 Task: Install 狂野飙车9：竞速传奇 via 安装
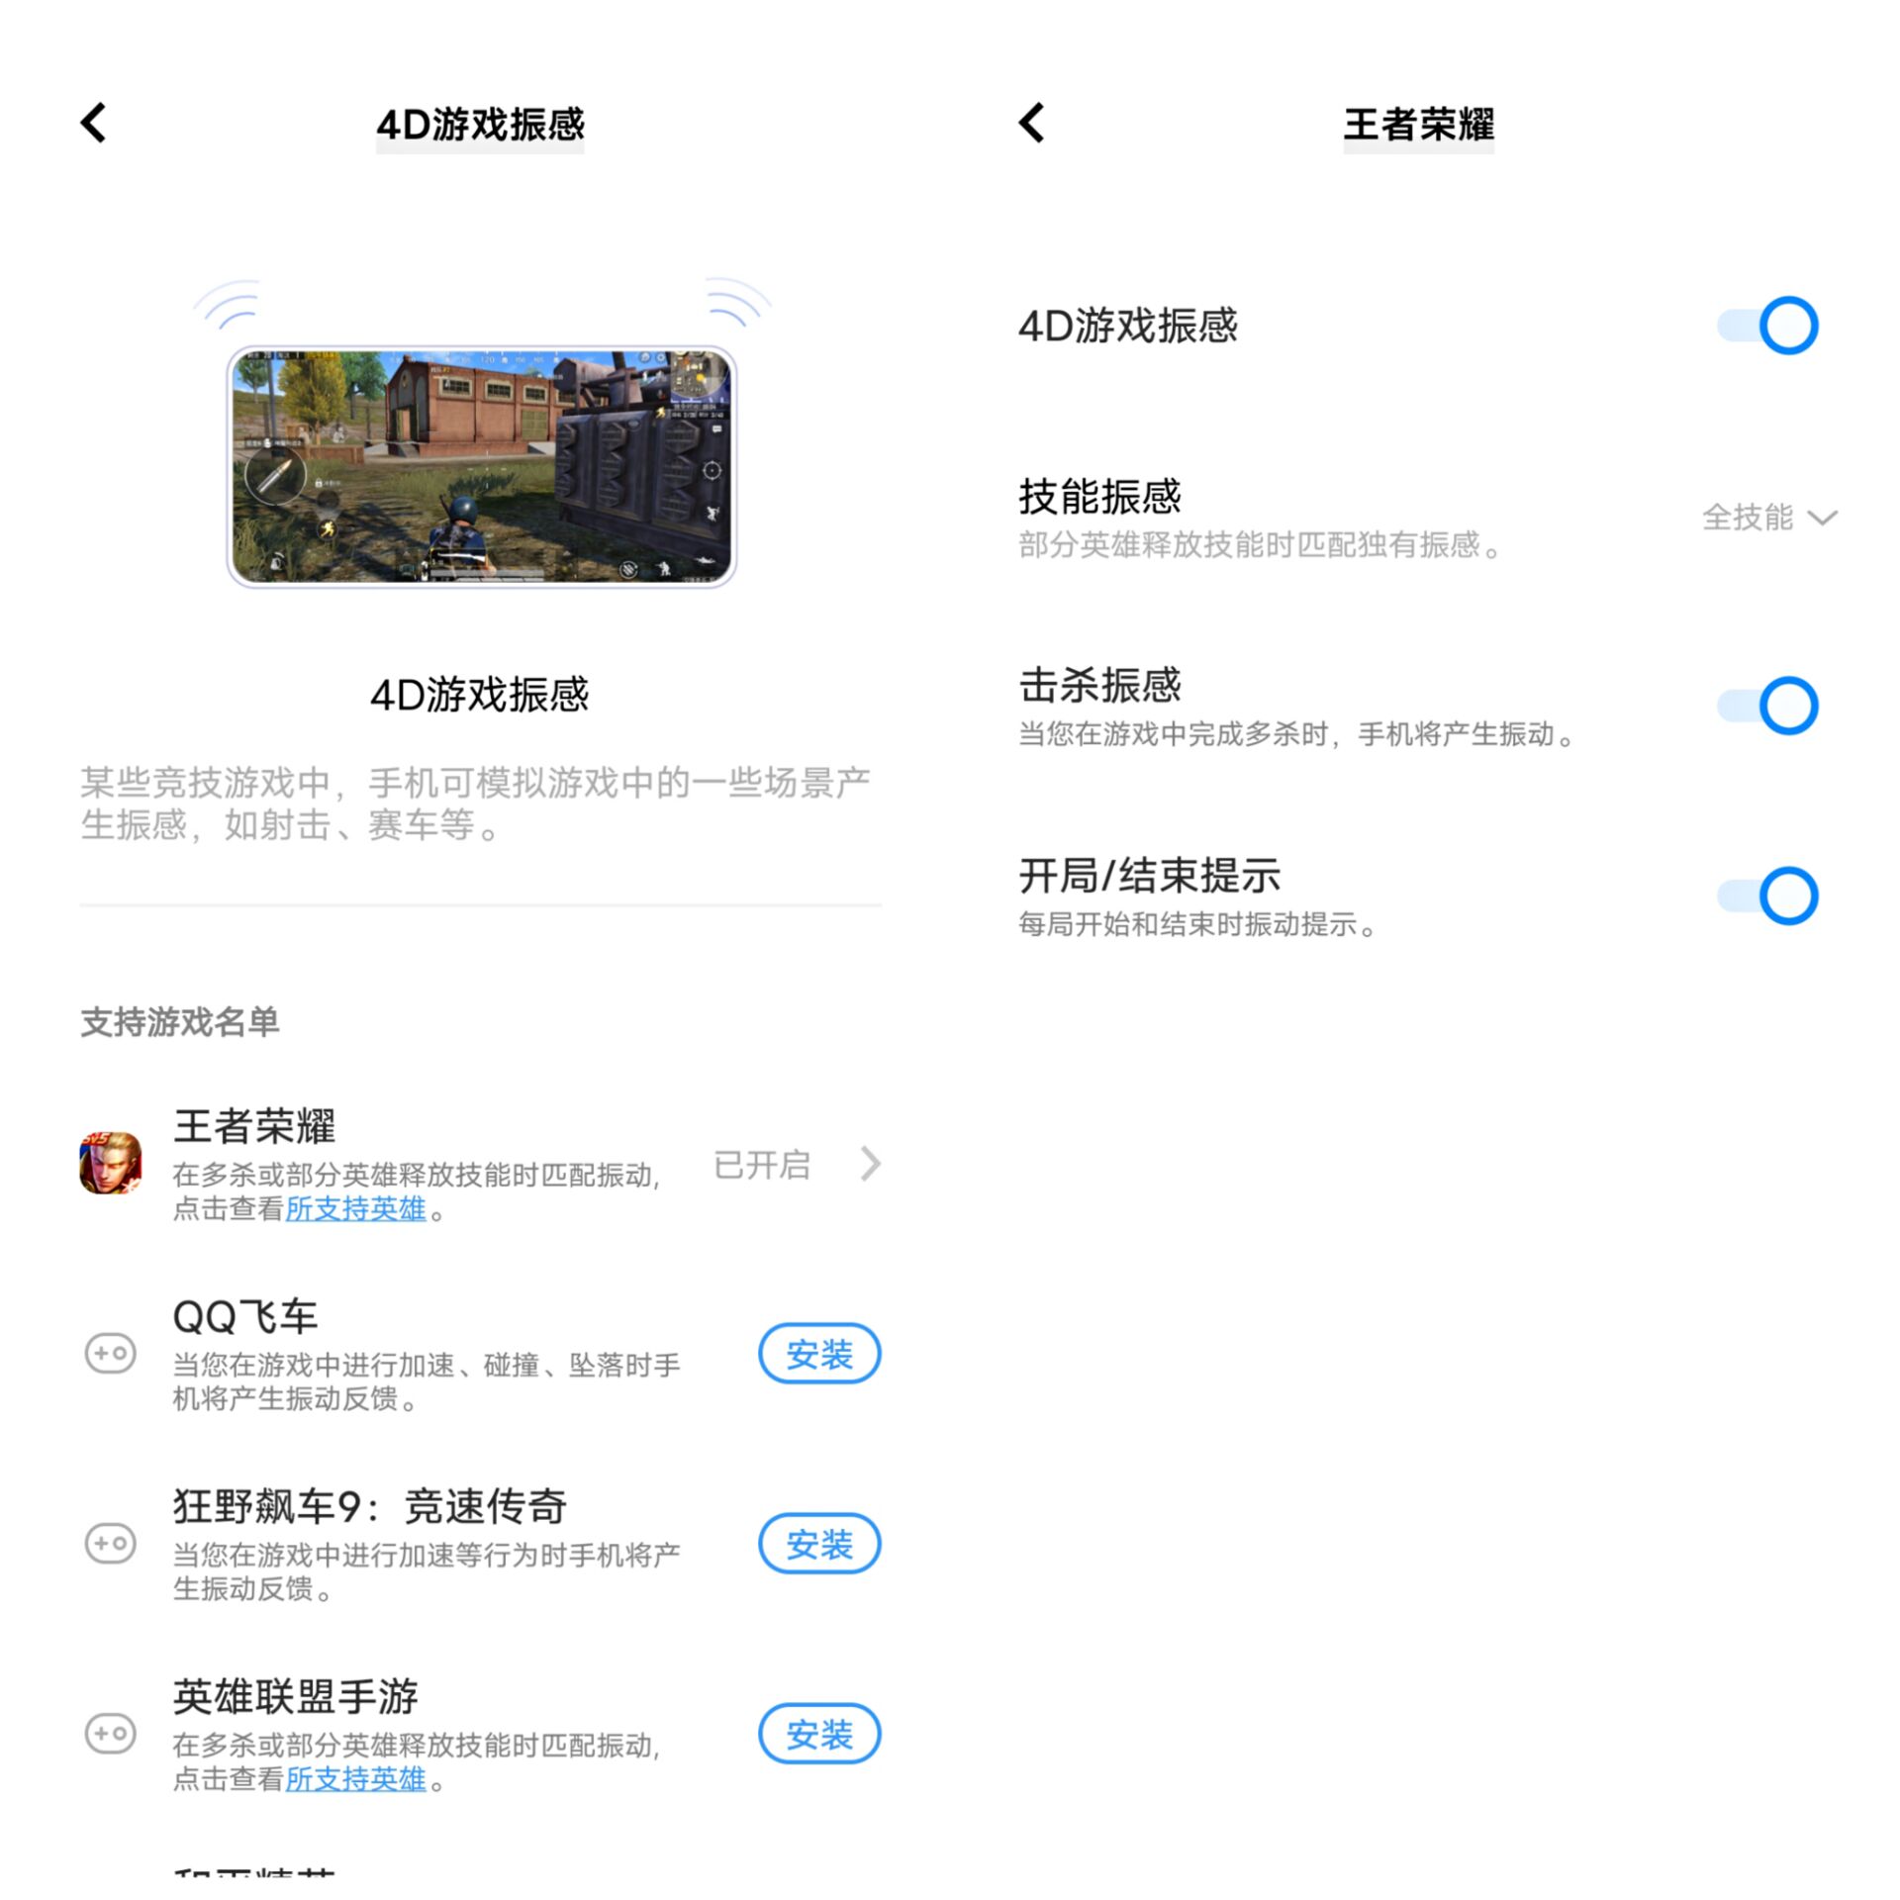[x=819, y=1544]
